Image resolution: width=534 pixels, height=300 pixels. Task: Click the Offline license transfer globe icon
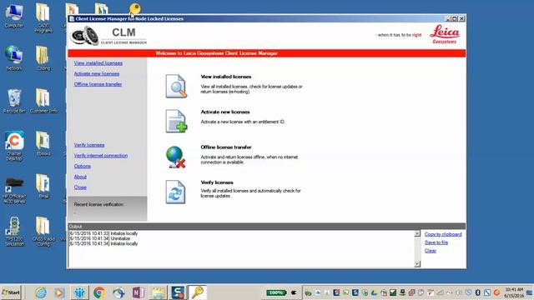pyautogui.click(x=176, y=157)
